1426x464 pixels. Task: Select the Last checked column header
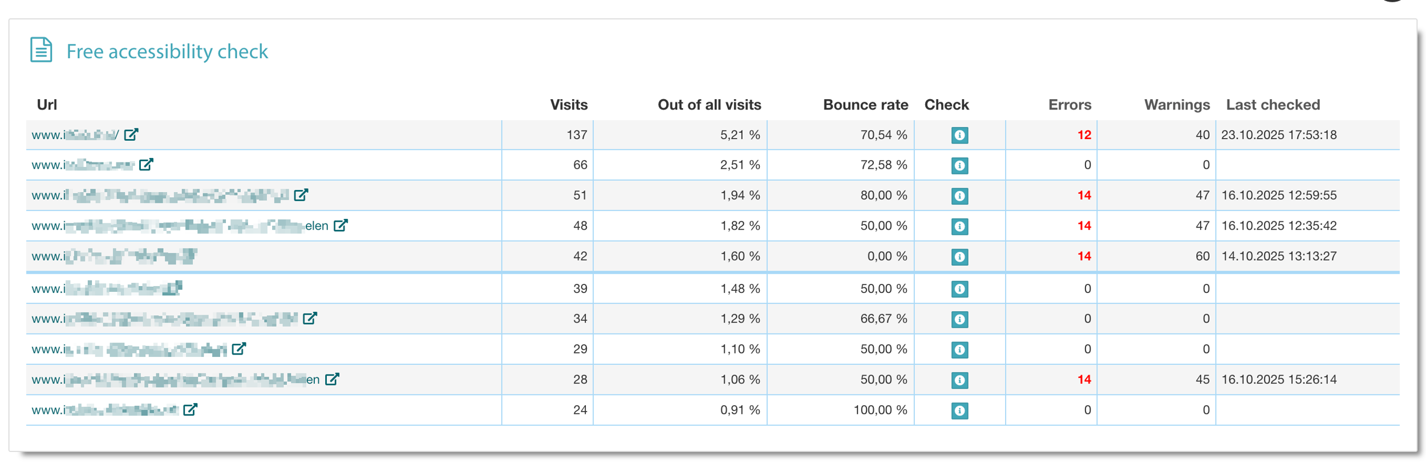(1273, 105)
